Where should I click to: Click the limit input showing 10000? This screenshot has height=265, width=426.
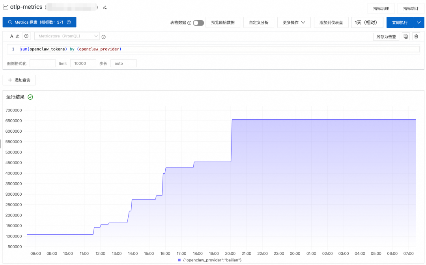[83, 63]
